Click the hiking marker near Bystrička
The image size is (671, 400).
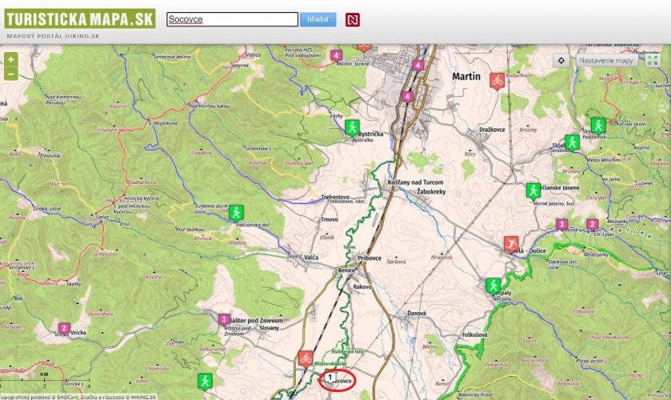coord(352,128)
